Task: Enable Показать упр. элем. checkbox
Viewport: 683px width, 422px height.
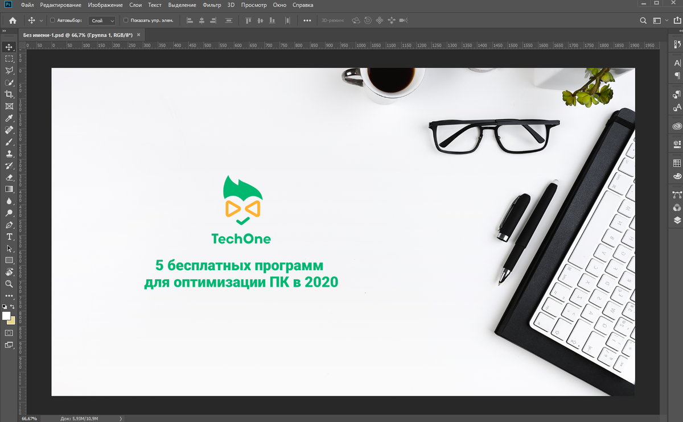Action: [x=125, y=20]
